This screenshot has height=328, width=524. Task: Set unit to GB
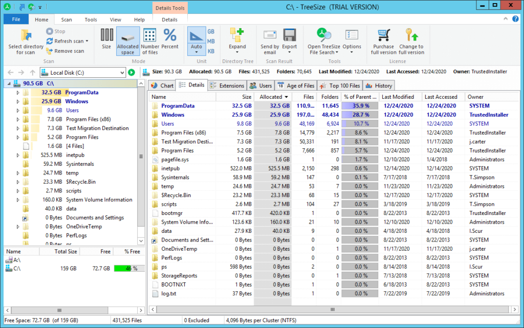click(x=211, y=32)
